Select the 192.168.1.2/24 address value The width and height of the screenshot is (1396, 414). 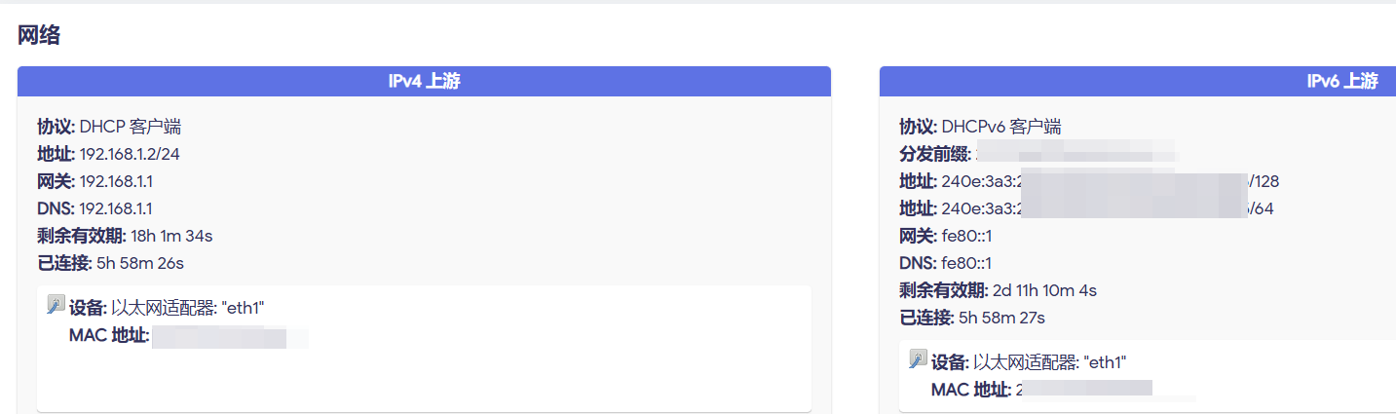pyautogui.click(x=128, y=154)
